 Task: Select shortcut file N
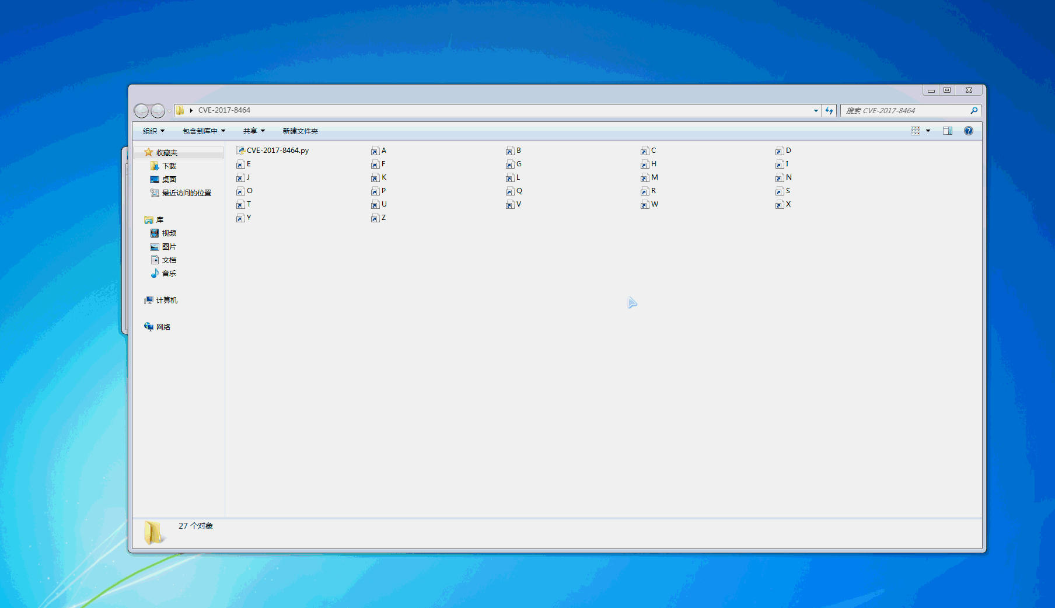click(x=783, y=177)
